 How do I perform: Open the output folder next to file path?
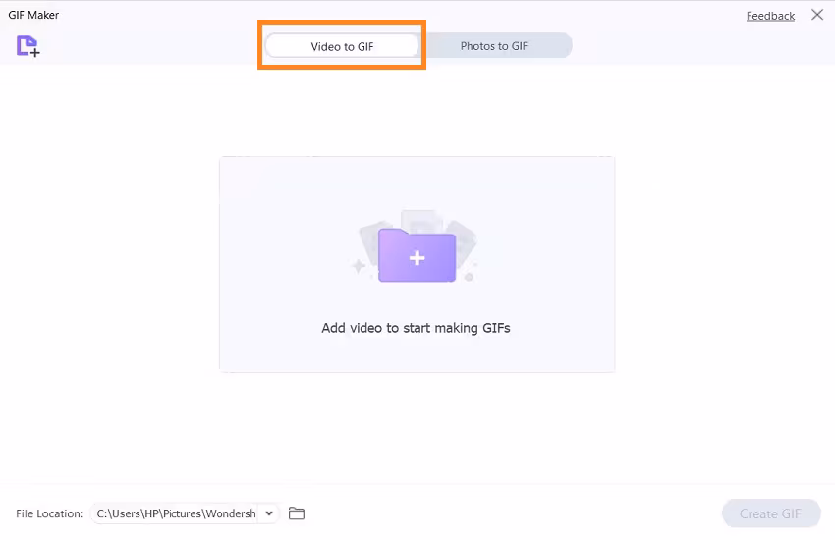[297, 513]
